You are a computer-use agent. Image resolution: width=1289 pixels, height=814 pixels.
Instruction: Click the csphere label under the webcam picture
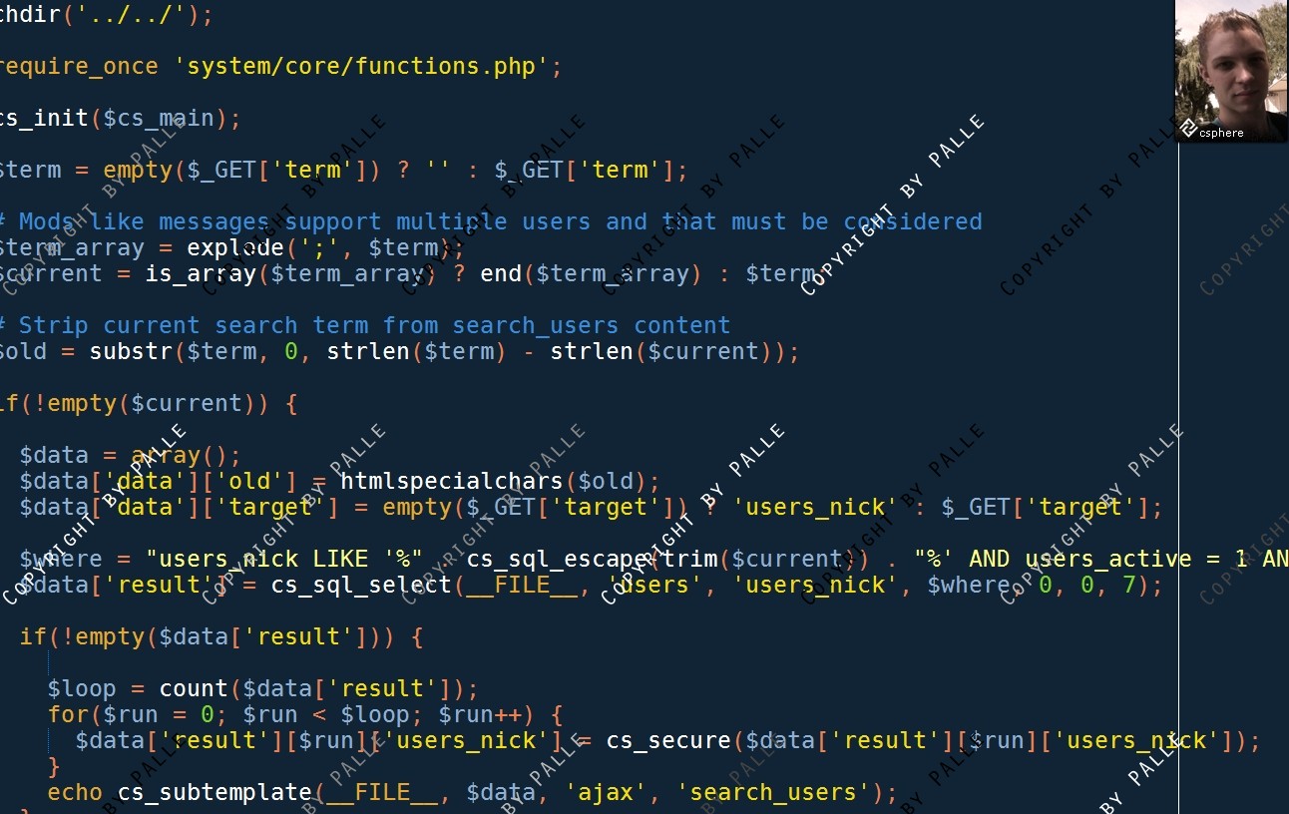pyautogui.click(x=1221, y=132)
